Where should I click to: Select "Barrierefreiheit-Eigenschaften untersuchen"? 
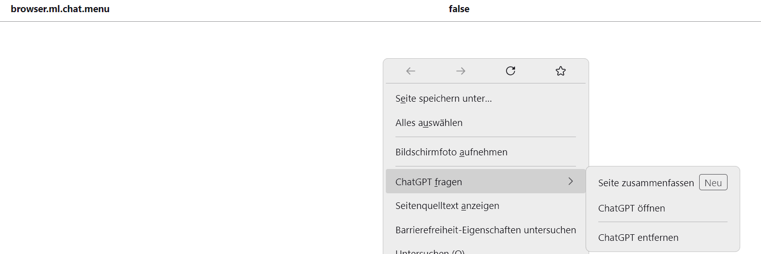[485, 230]
